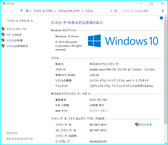Expand chevron before コントロール パネル breadcrumb
This screenshot has height=145, width=168.
[x=31, y=11]
